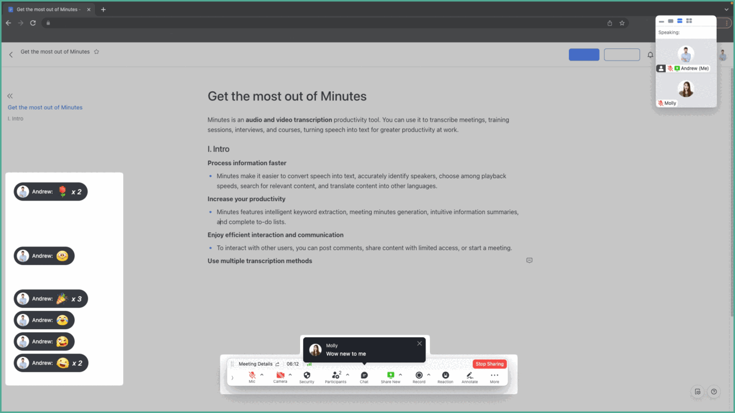The image size is (735, 413).
Task: Click the notification bell icon
Action: point(650,55)
